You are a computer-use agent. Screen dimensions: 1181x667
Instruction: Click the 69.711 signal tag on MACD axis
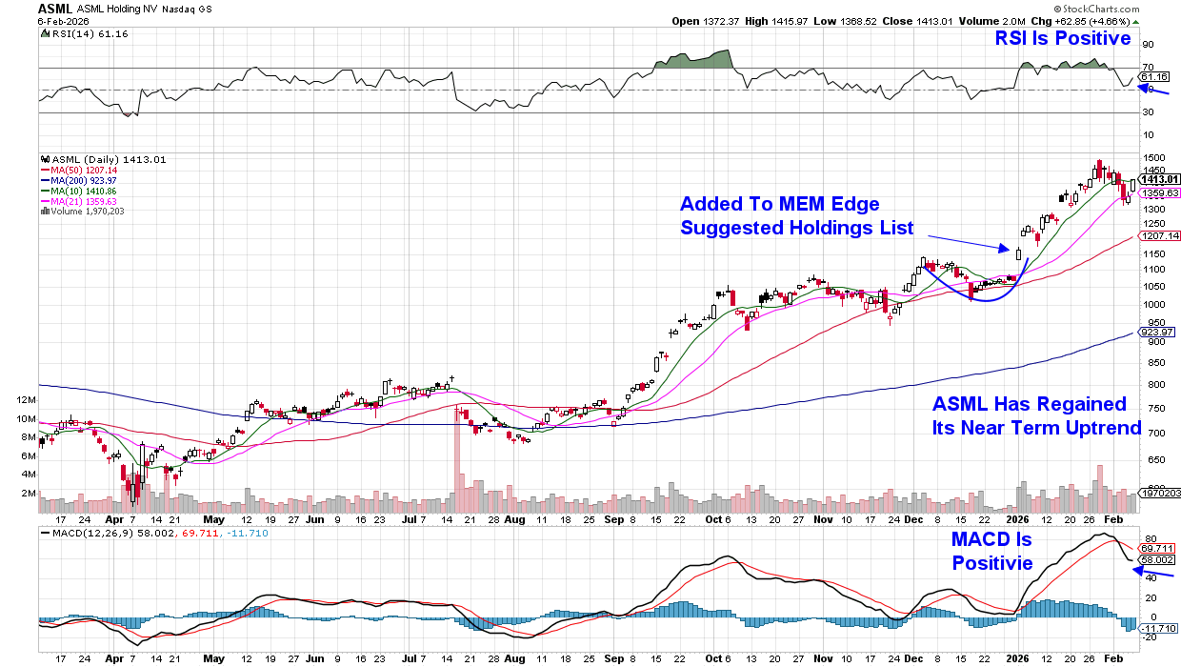(1157, 550)
